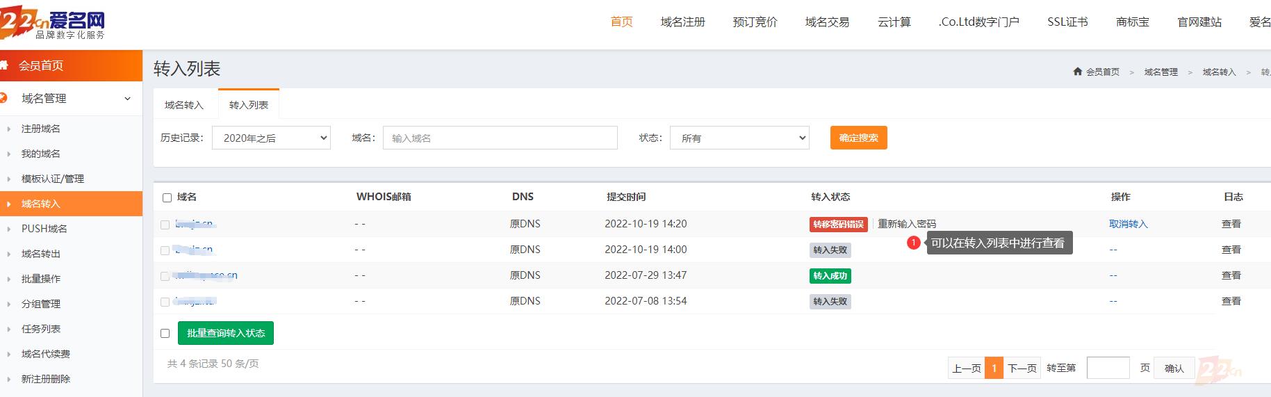The height and width of the screenshot is (397, 1271).
Task: Click the red number 1 marker badge
Action: click(x=914, y=243)
